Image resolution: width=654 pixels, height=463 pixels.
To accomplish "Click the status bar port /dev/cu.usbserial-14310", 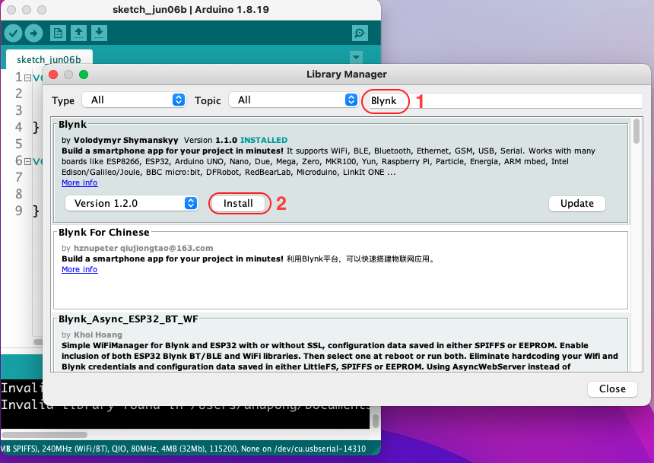I will pyautogui.click(x=320, y=449).
